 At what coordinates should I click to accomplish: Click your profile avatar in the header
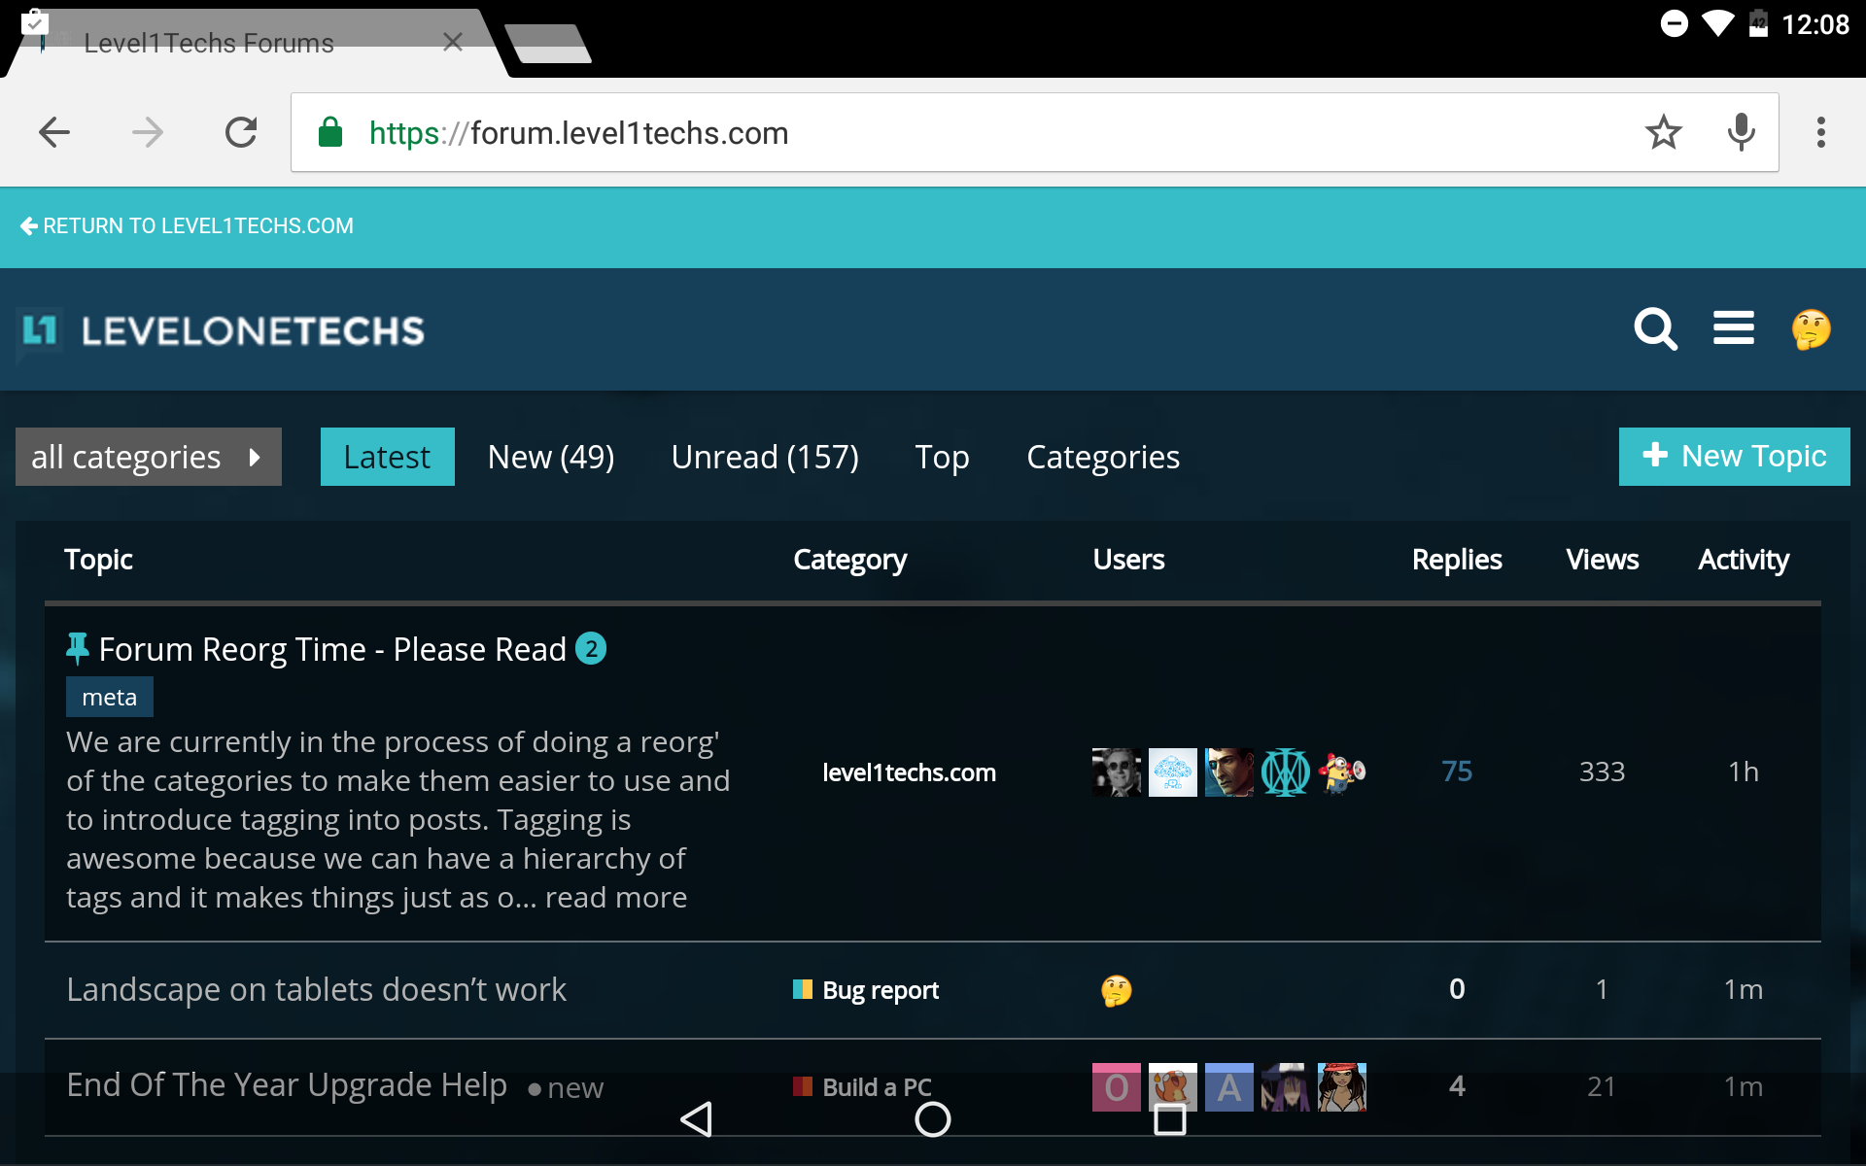pyautogui.click(x=1812, y=329)
